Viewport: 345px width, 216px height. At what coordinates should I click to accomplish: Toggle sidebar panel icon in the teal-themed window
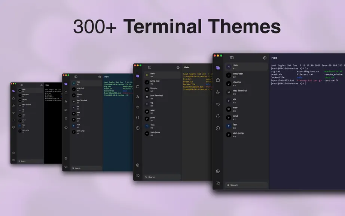(x=76, y=77)
